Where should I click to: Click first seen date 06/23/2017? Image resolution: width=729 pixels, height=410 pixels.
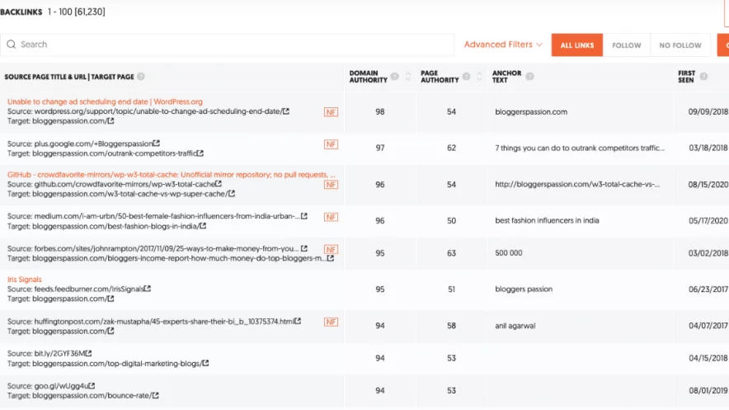click(708, 289)
